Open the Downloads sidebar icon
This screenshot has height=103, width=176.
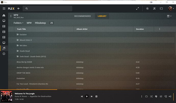click(x=4, y=54)
